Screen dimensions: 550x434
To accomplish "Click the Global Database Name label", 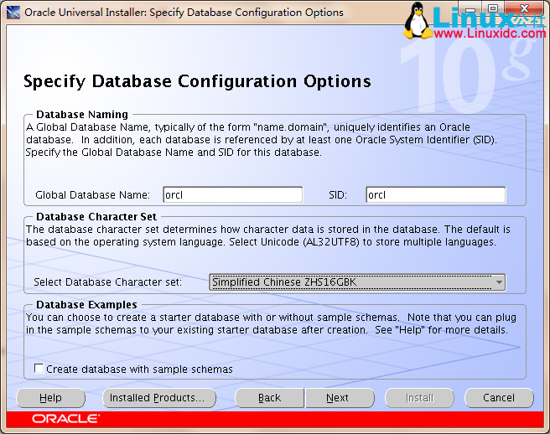I will click(92, 195).
